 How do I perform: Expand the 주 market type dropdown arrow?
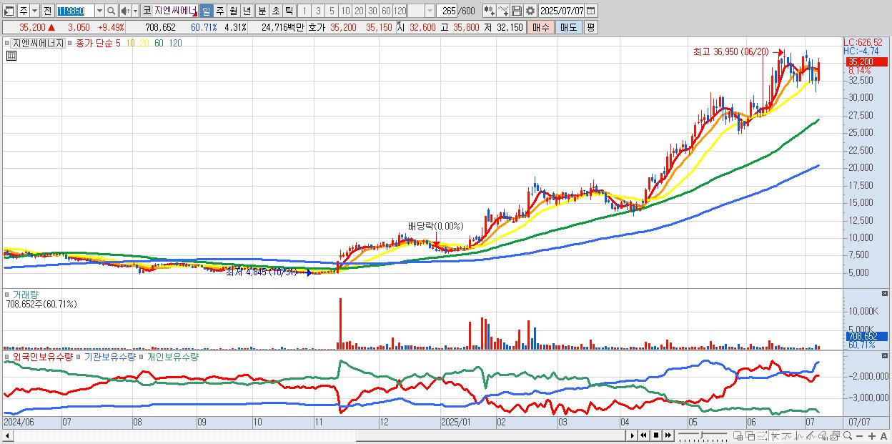[x=34, y=11]
